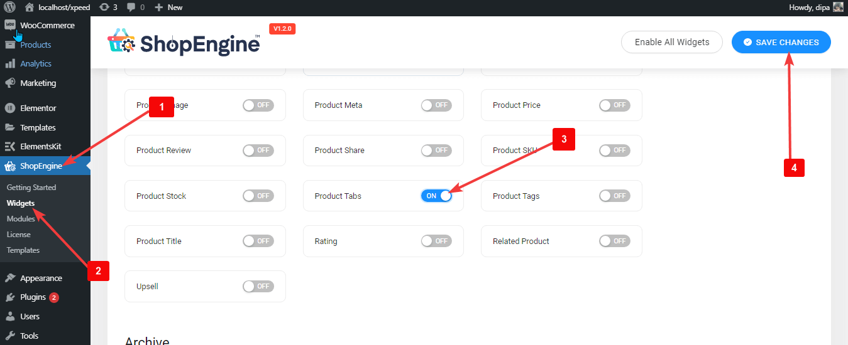Image resolution: width=848 pixels, height=345 pixels.
Task: Click the Save Changes button
Action: [781, 42]
